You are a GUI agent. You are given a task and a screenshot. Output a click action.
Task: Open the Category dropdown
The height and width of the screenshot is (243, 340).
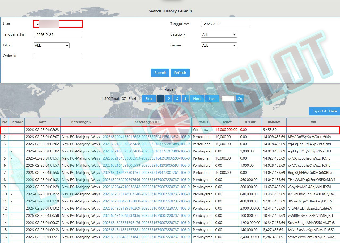point(219,35)
